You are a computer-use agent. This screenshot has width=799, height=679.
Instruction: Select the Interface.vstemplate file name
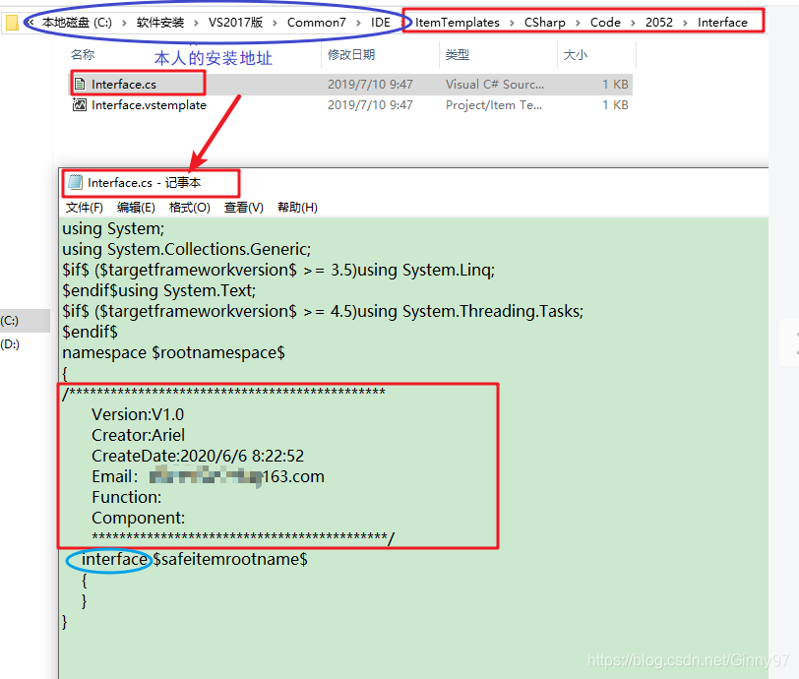[149, 105]
